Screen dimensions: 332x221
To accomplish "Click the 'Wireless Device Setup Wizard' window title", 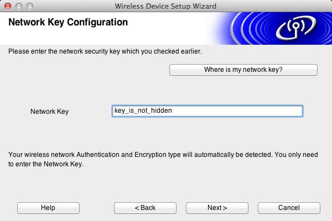I will point(165,6).
